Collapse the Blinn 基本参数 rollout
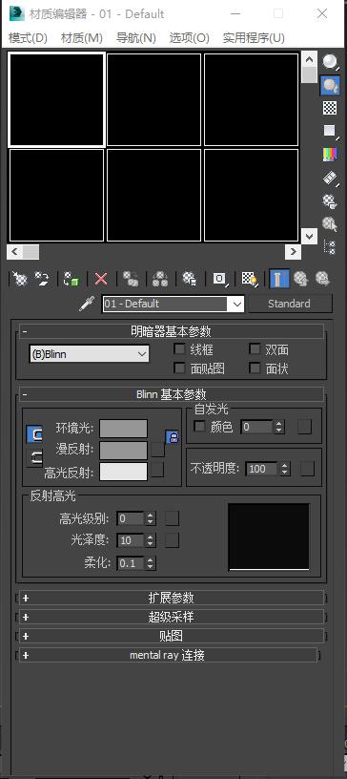347x779 pixels. click(x=172, y=395)
